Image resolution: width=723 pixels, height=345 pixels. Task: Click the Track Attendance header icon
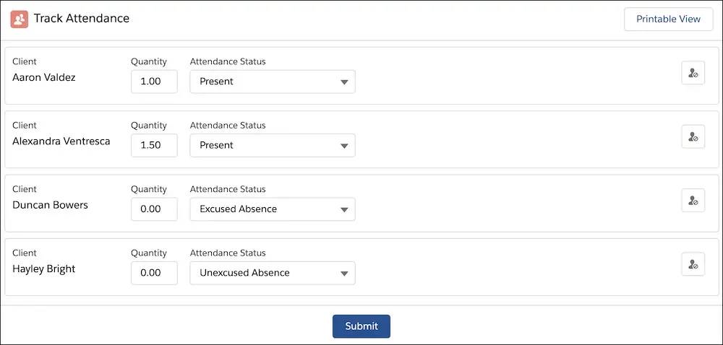pyautogui.click(x=19, y=19)
